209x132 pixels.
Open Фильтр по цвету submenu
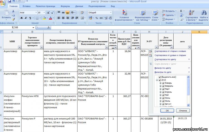coord(170,68)
